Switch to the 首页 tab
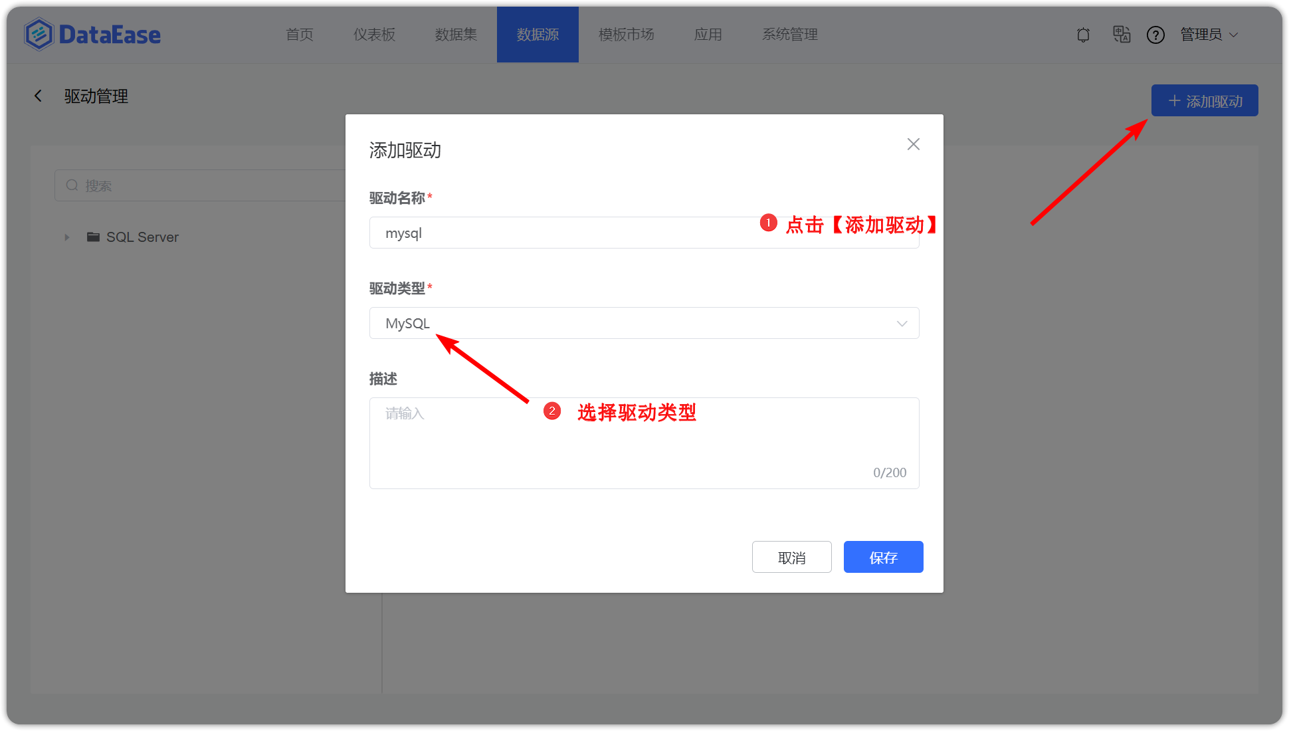 299,35
